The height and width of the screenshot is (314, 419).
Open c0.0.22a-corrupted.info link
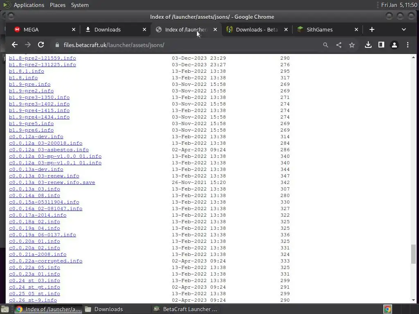click(x=46, y=261)
